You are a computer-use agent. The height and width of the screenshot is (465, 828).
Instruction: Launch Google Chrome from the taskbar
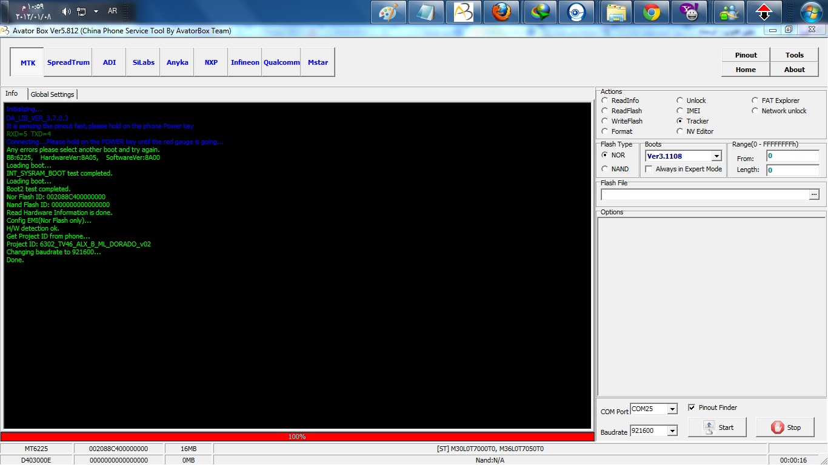652,12
